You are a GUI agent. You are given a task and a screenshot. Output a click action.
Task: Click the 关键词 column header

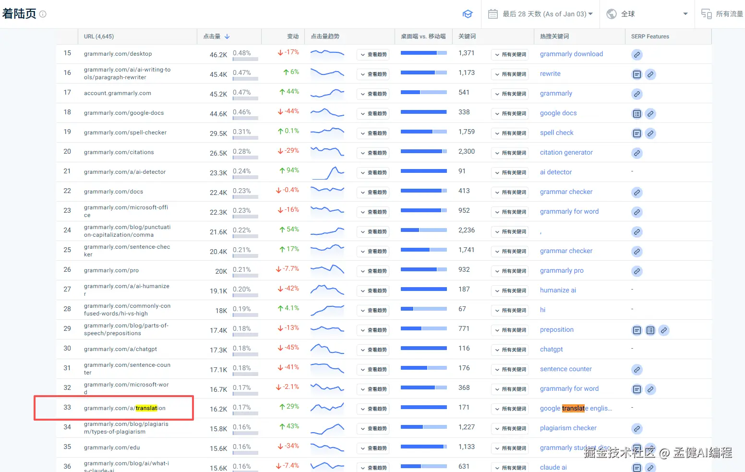(x=467, y=36)
